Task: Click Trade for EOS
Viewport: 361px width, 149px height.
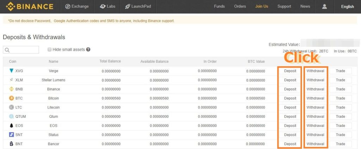Action: (x=340, y=125)
